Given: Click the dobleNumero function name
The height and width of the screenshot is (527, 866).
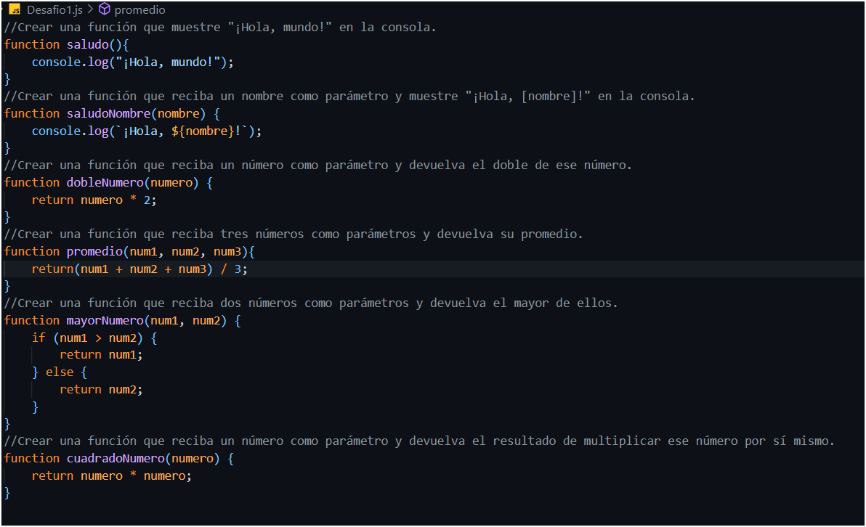Looking at the screenshot, I should 105,183.
